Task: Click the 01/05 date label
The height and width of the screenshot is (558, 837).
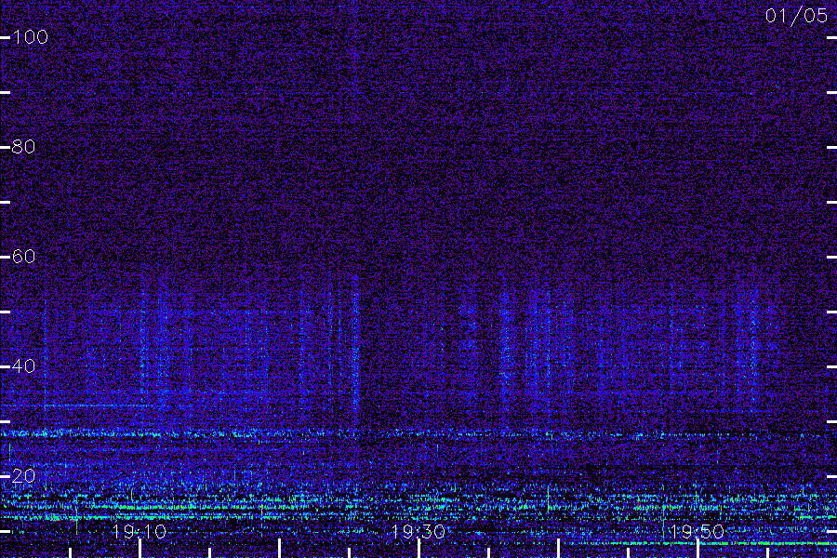Action: point(796,16)
